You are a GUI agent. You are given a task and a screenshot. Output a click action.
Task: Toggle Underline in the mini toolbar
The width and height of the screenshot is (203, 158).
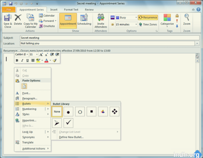(x=28, y=60)
